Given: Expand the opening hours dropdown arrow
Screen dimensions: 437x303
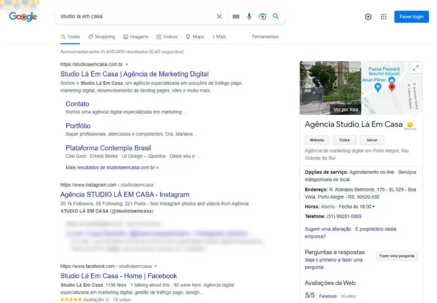Looking at the screenshot, I should [374, 207].
